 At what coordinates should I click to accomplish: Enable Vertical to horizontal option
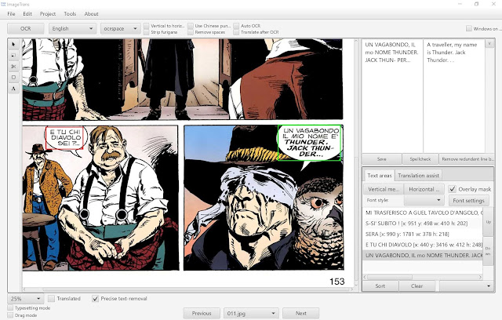pos(147,26)
